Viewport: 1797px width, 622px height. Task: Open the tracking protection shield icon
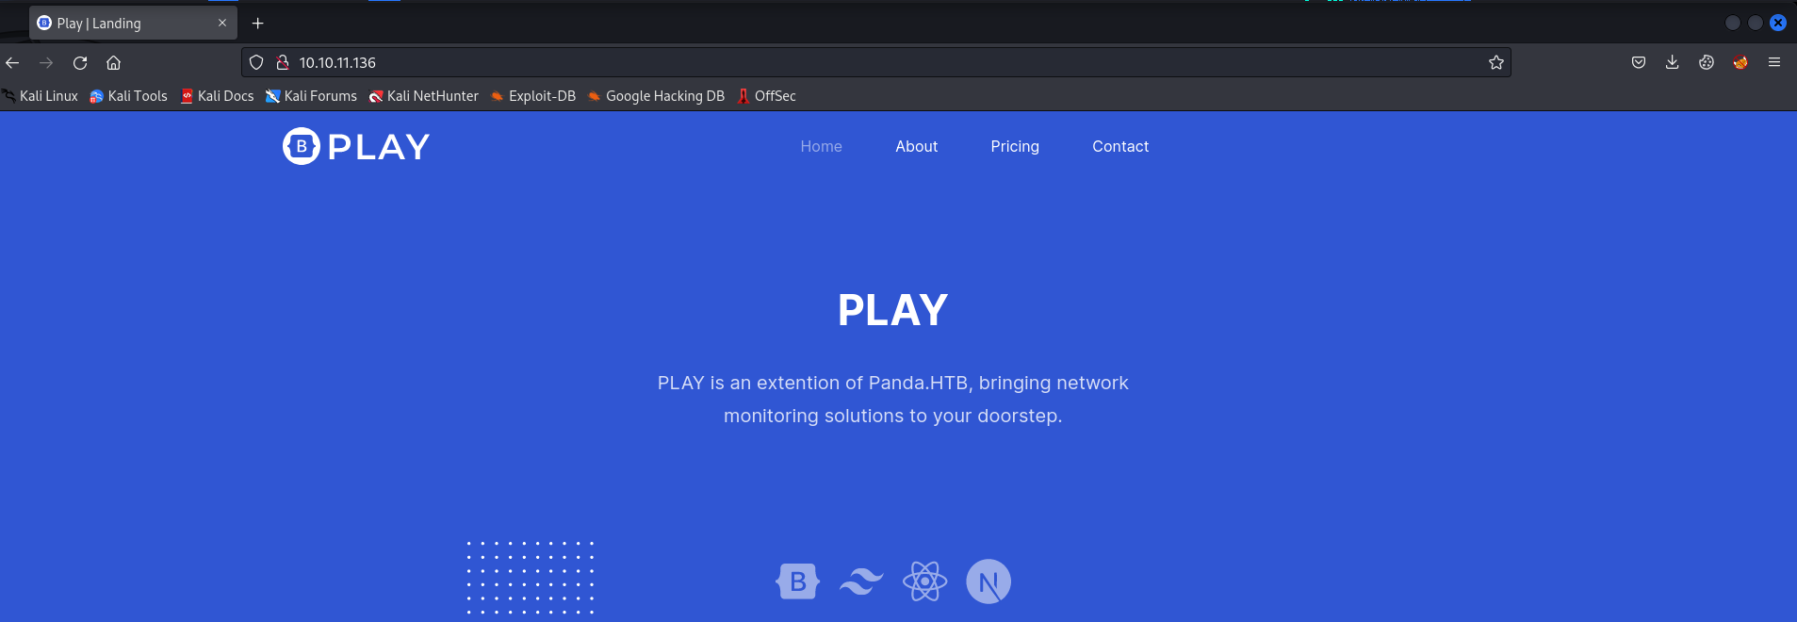(x=256, y=62)
